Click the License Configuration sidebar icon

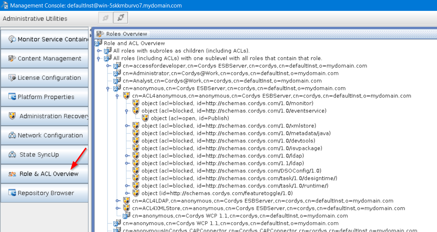(x=12, y=78)
